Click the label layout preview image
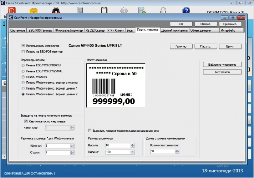Screen dimensions: 254x178 click(x=116, y=85)
